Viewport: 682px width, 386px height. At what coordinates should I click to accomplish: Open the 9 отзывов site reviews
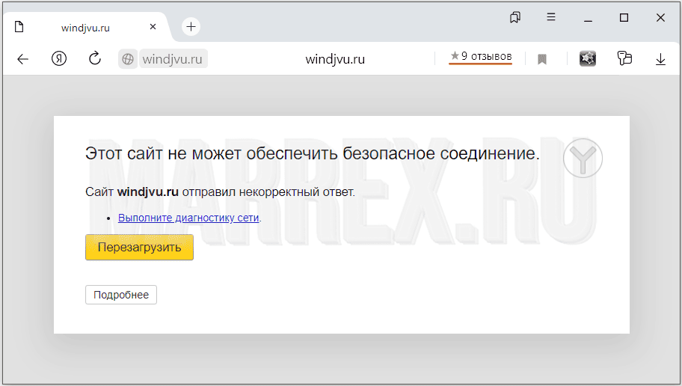click(x=481, y=57)
